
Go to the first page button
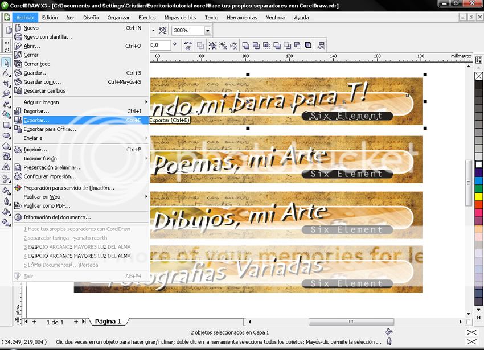coord(26,322)
